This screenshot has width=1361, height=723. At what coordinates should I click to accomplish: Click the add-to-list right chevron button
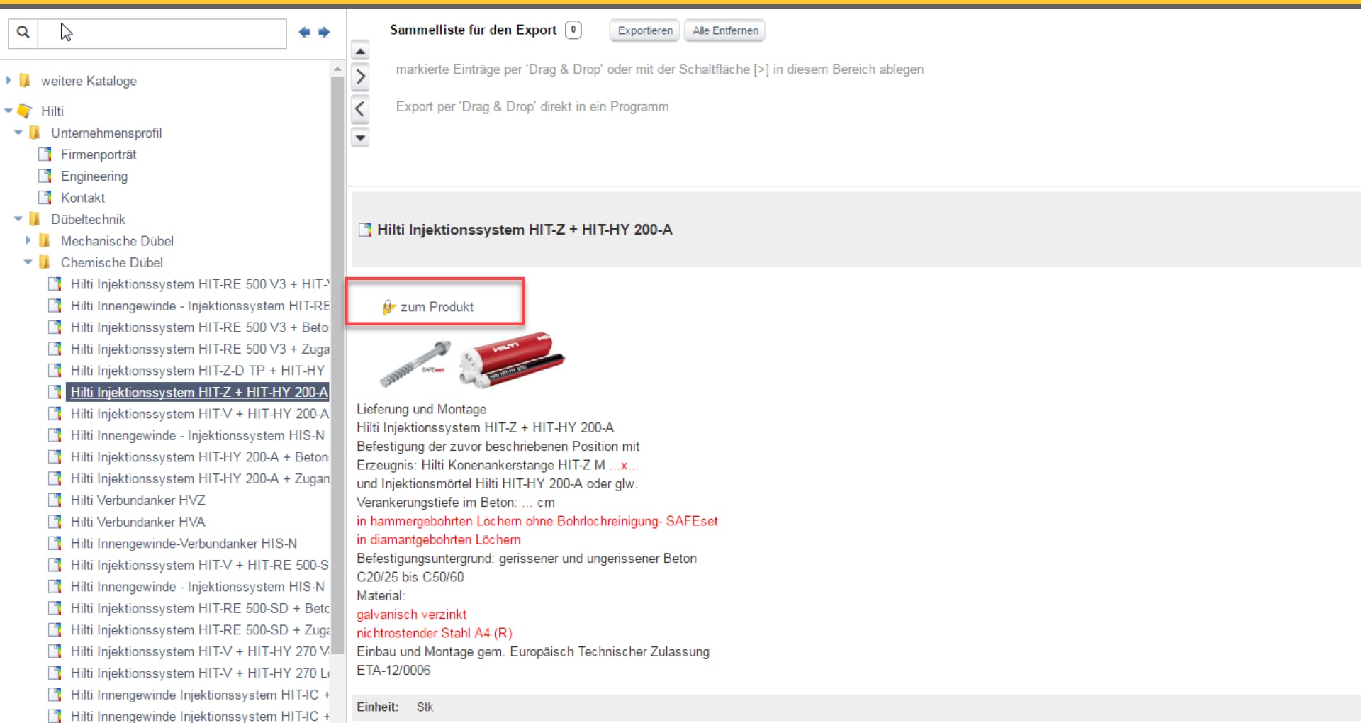[x=360, y=77]
